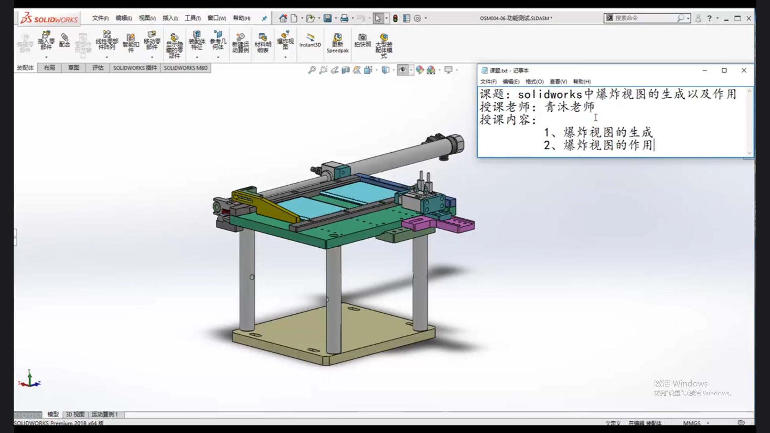Expand Exploded View dropdown arrow
The height and width of the screenshot is (433, 770).
pos(285,57)
